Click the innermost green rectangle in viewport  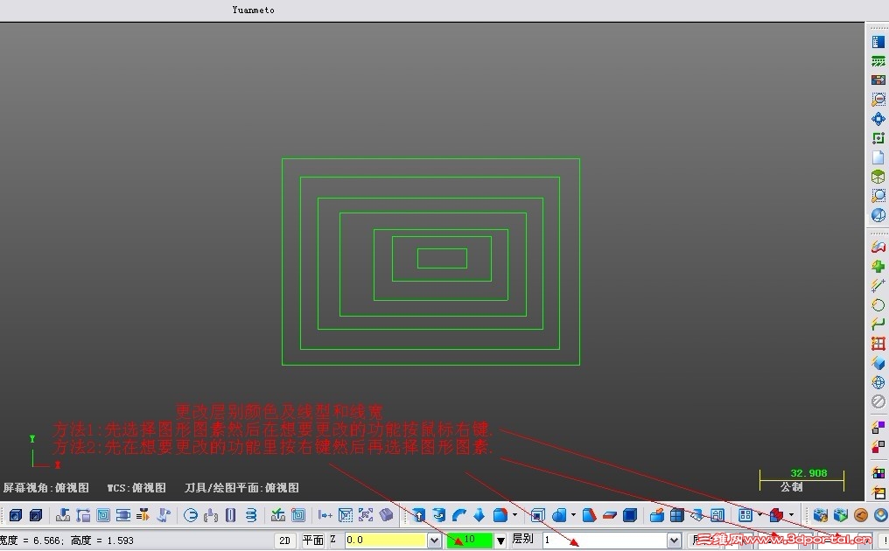pos(442,258)
